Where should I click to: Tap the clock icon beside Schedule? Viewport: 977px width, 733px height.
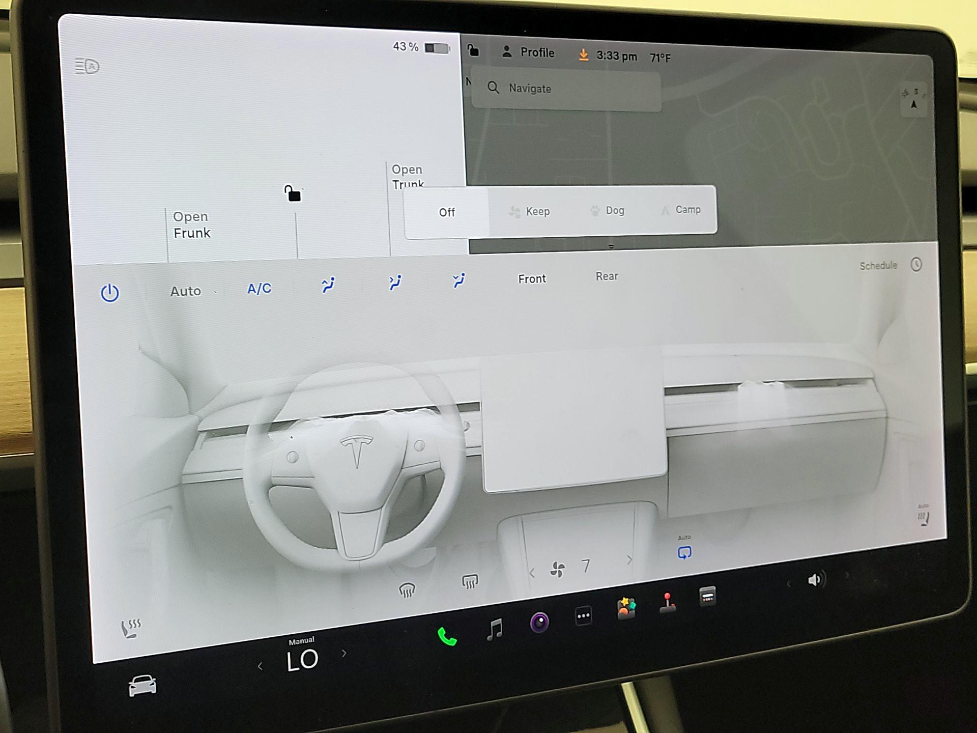click(916, 264)
